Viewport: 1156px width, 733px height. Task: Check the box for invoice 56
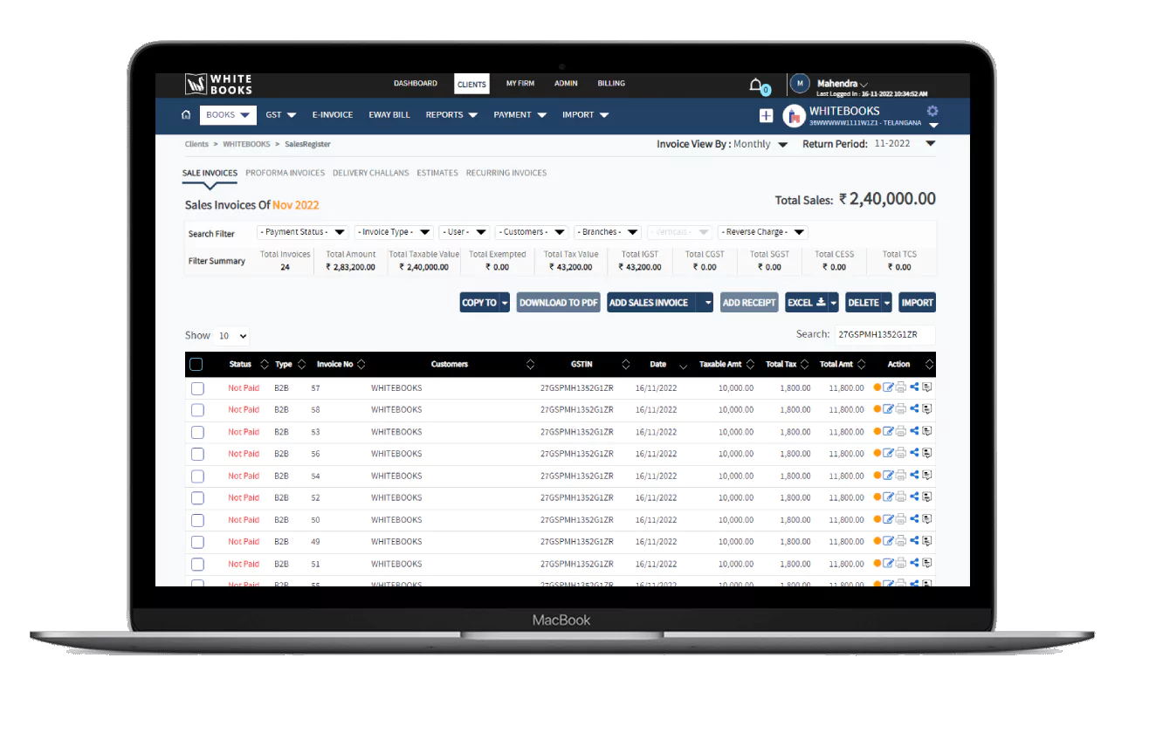(x=197, y=454)
